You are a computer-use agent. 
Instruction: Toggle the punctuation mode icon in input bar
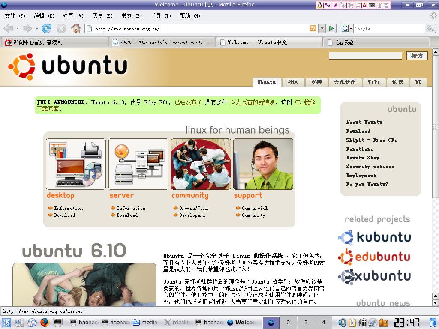(x=328, y=5)
